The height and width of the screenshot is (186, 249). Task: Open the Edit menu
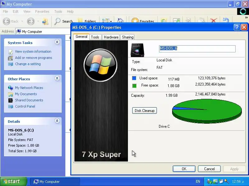pos(16,11)
